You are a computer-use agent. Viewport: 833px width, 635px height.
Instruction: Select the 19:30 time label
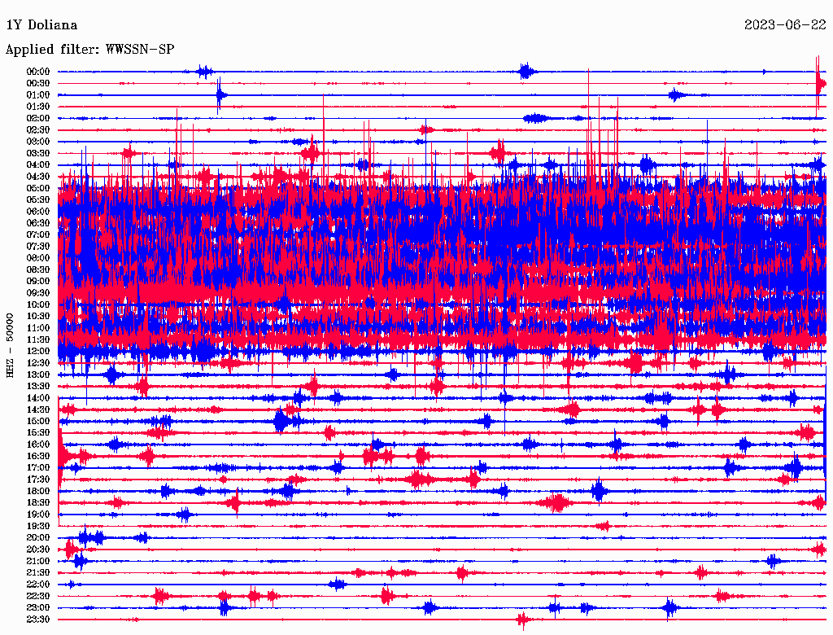click(x=38, y=527)
